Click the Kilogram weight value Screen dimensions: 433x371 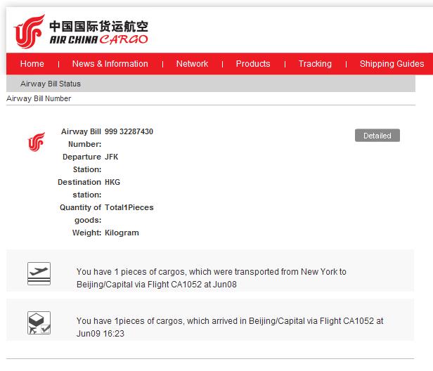(x=122, y=233)
